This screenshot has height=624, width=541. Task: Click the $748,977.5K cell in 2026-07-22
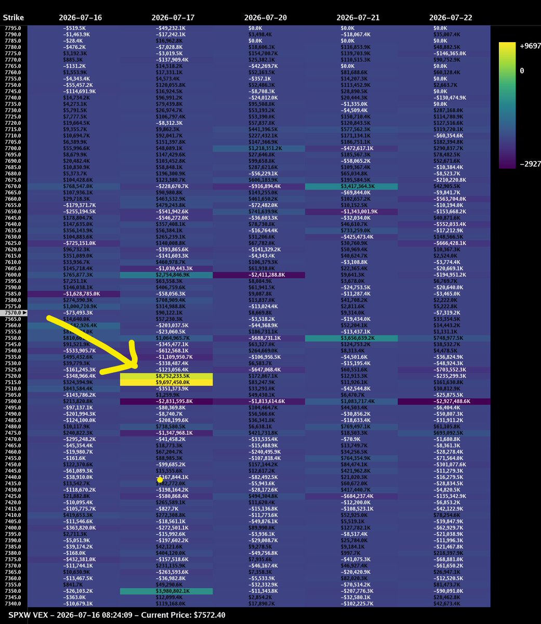point(444,338)
